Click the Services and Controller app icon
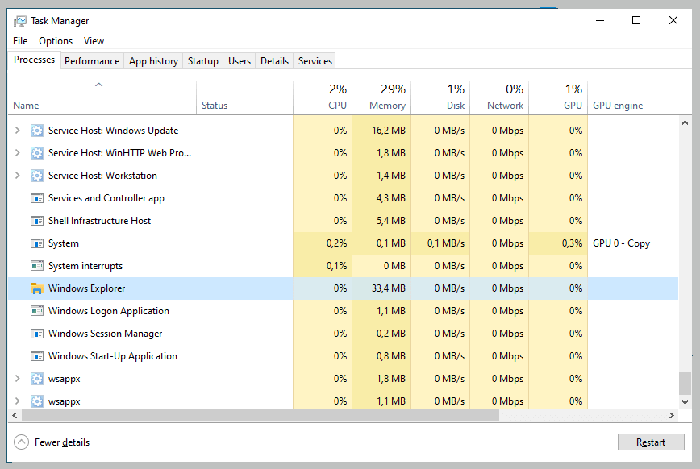 pyautogui.click(x=35, y=197)
